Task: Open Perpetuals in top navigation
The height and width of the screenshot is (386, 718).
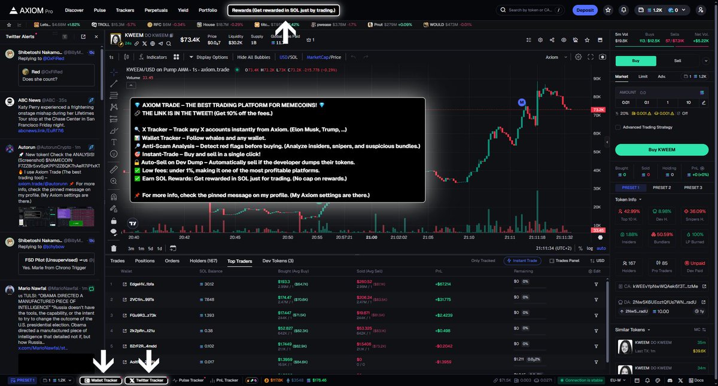Action: click(156, 10)
